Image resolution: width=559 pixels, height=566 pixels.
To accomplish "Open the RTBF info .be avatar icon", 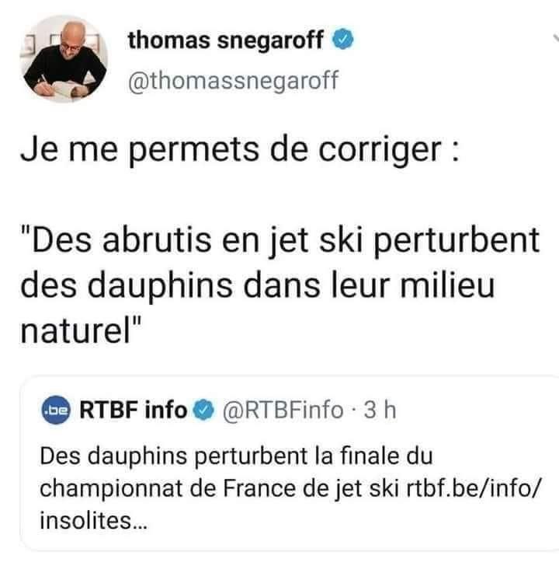I will click(x=56, y=410).
